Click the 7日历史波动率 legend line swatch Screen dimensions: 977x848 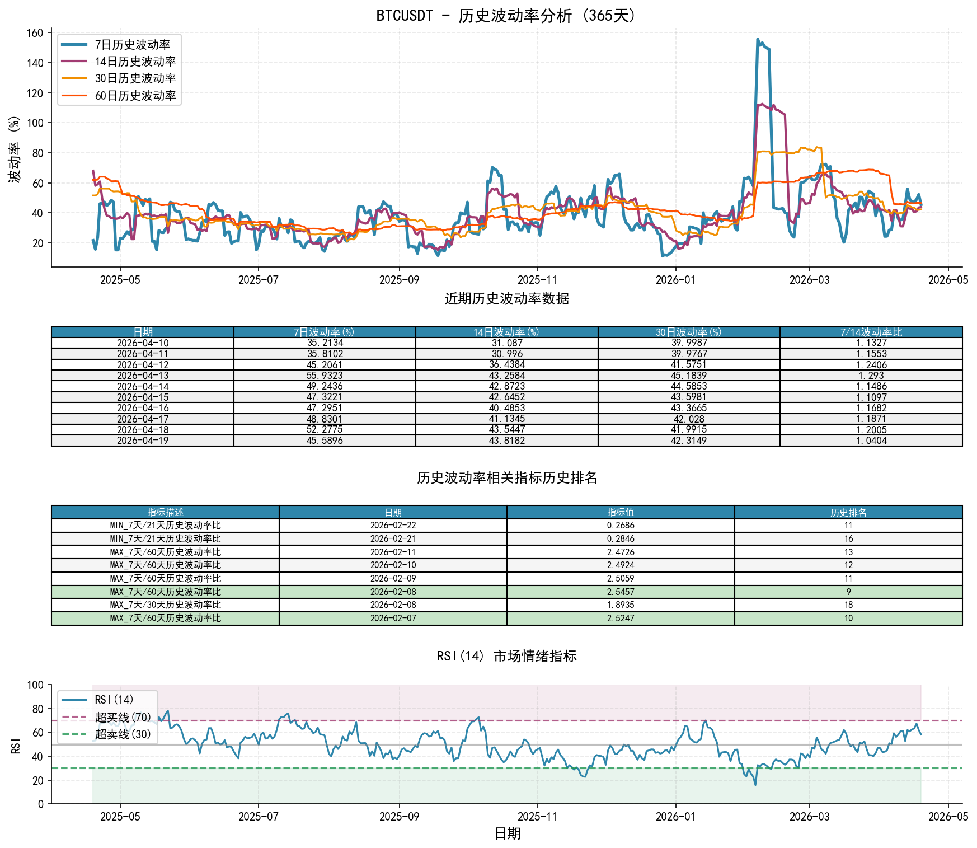coord(74,45)
